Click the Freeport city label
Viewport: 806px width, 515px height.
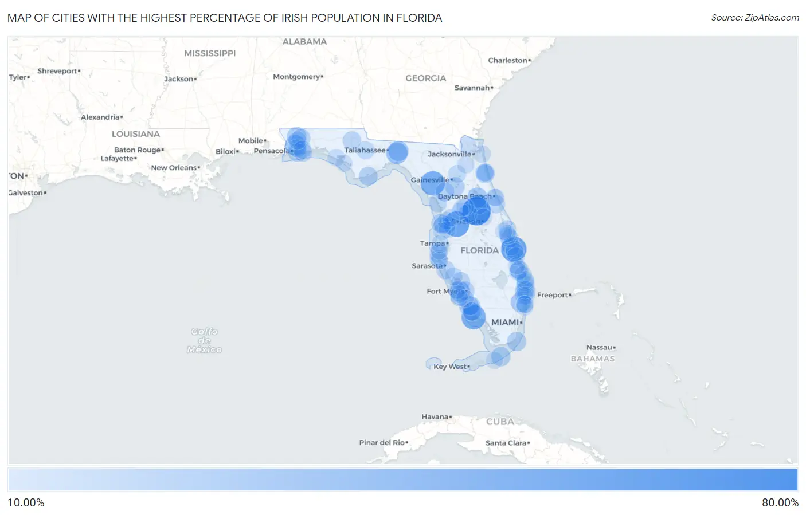[x=553, y=295]
